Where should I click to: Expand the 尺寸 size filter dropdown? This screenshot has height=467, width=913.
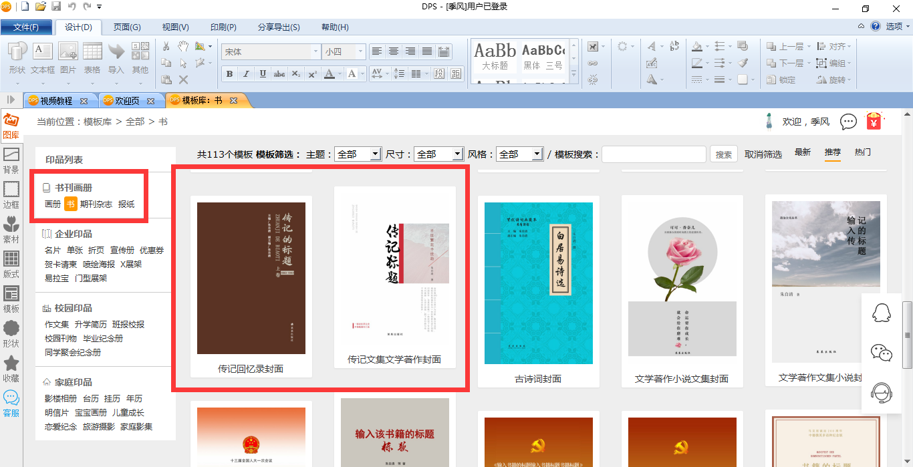(x=457, y=154)
